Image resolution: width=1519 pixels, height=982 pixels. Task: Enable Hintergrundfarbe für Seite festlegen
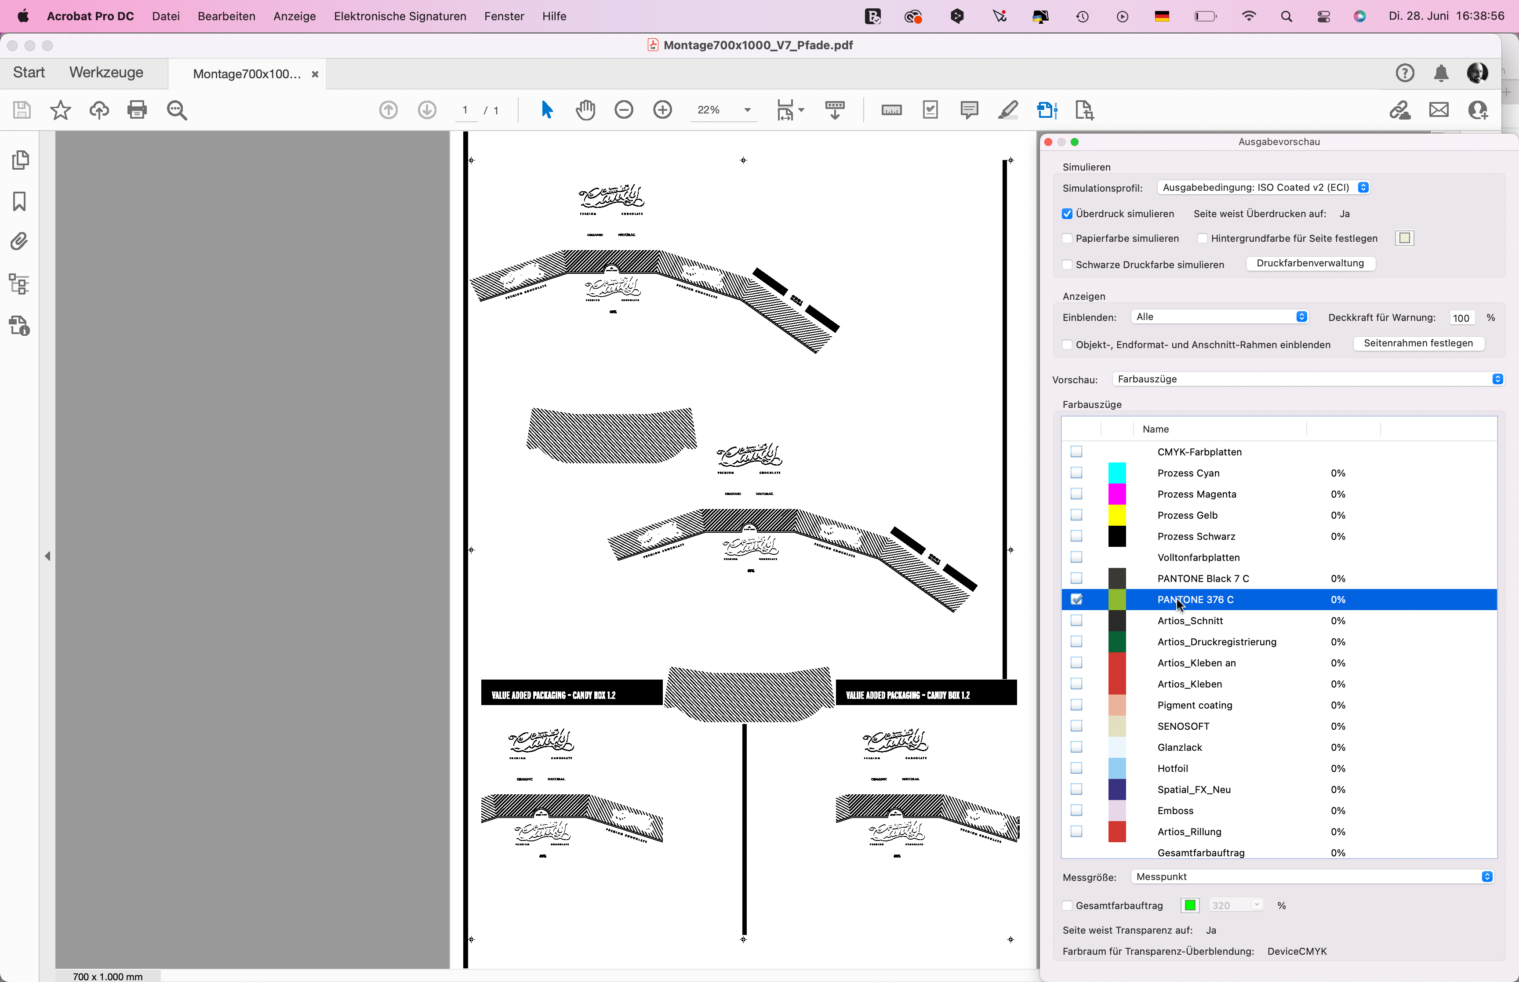[x=1202, y=239]
